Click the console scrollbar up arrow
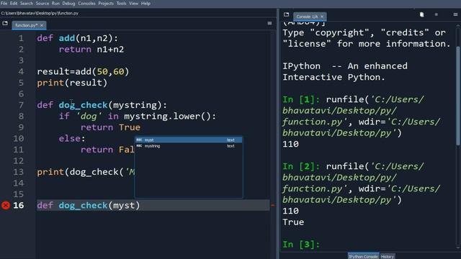This screenshot has height=259, width=461. 458,26
